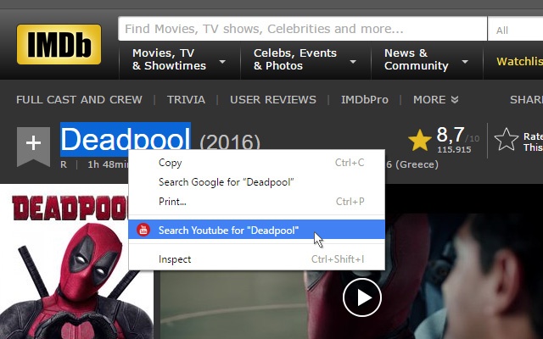The width and height of the screenshot is (543, 339).
Task: Open Movies, TV & Showtimes dropdown
Action: [x=179, y=59]
